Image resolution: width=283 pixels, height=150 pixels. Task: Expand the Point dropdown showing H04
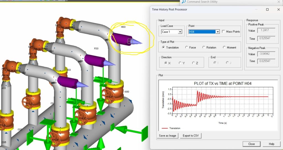(x=218, y=32)
